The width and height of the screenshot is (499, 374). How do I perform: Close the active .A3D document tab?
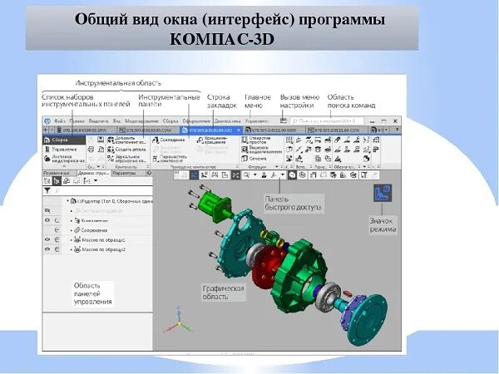pos(239,130)
